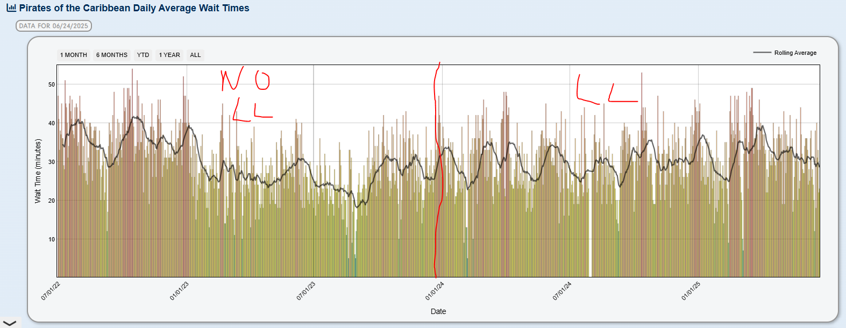Click the bar chart icon beside title
The width and height of the screenshot is (846, 328).
point(11,8)
